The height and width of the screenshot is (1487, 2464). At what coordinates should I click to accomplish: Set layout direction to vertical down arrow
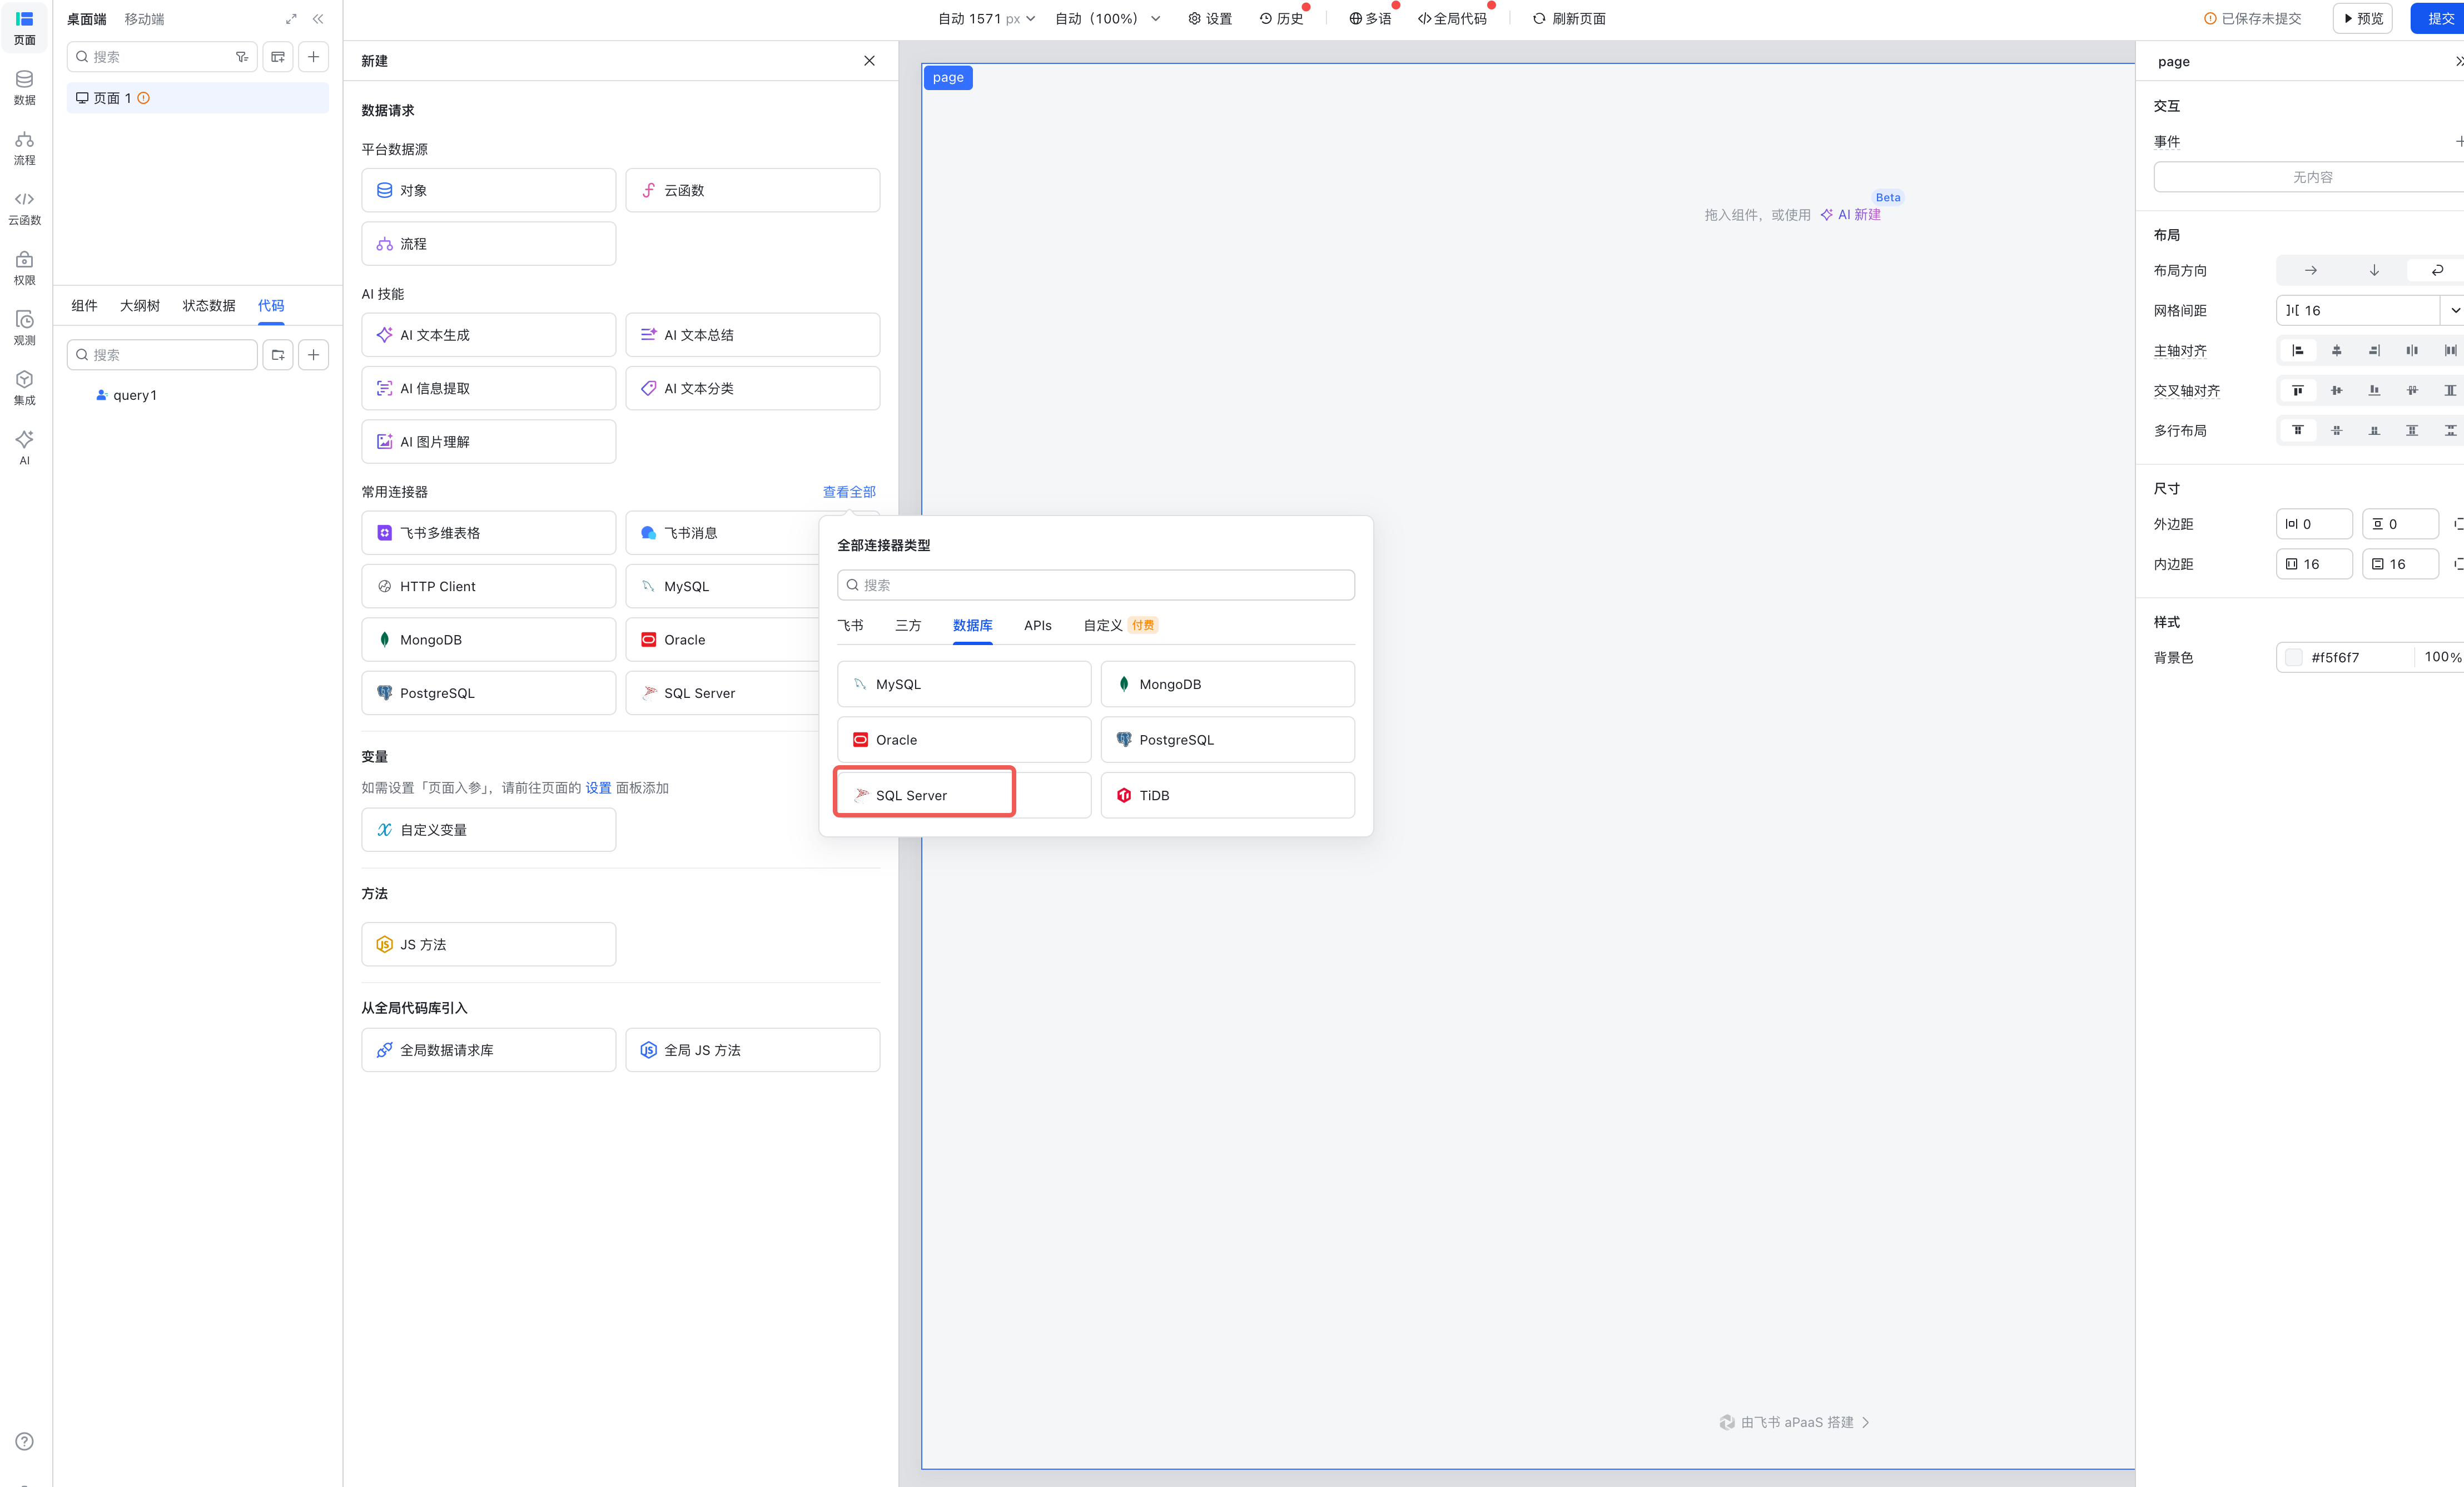coord(2374,270)
